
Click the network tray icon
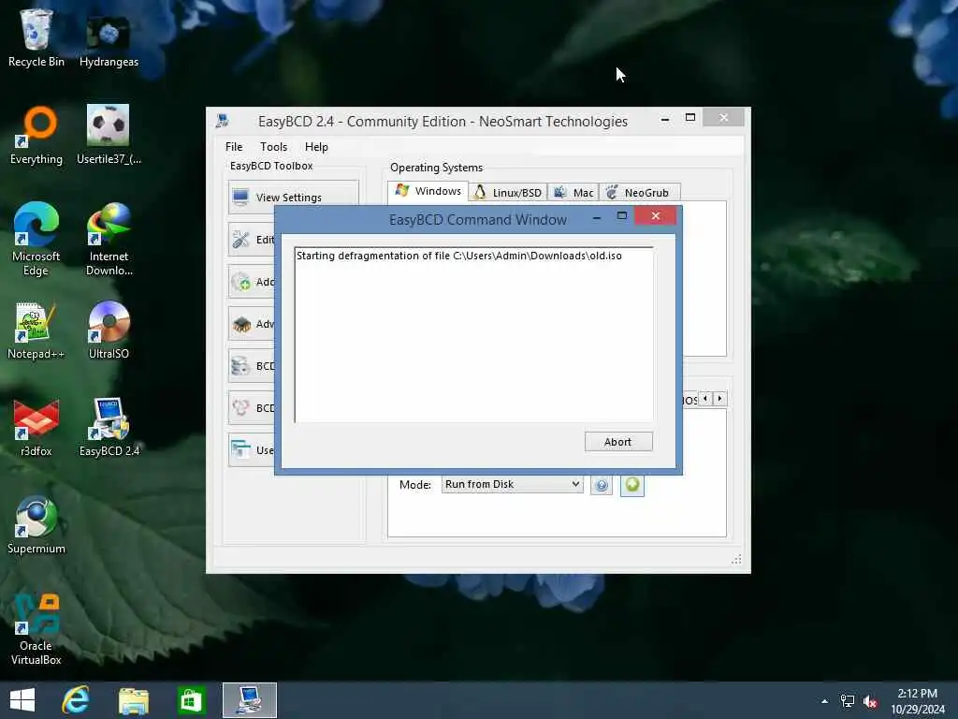coord(848,701)
